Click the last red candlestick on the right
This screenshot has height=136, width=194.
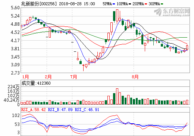[x=187, y=48]
